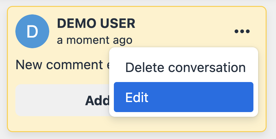Pick the blue highlighted dropdown entry
The width and height of the screenshot is (276, 139).
(183, 97)
